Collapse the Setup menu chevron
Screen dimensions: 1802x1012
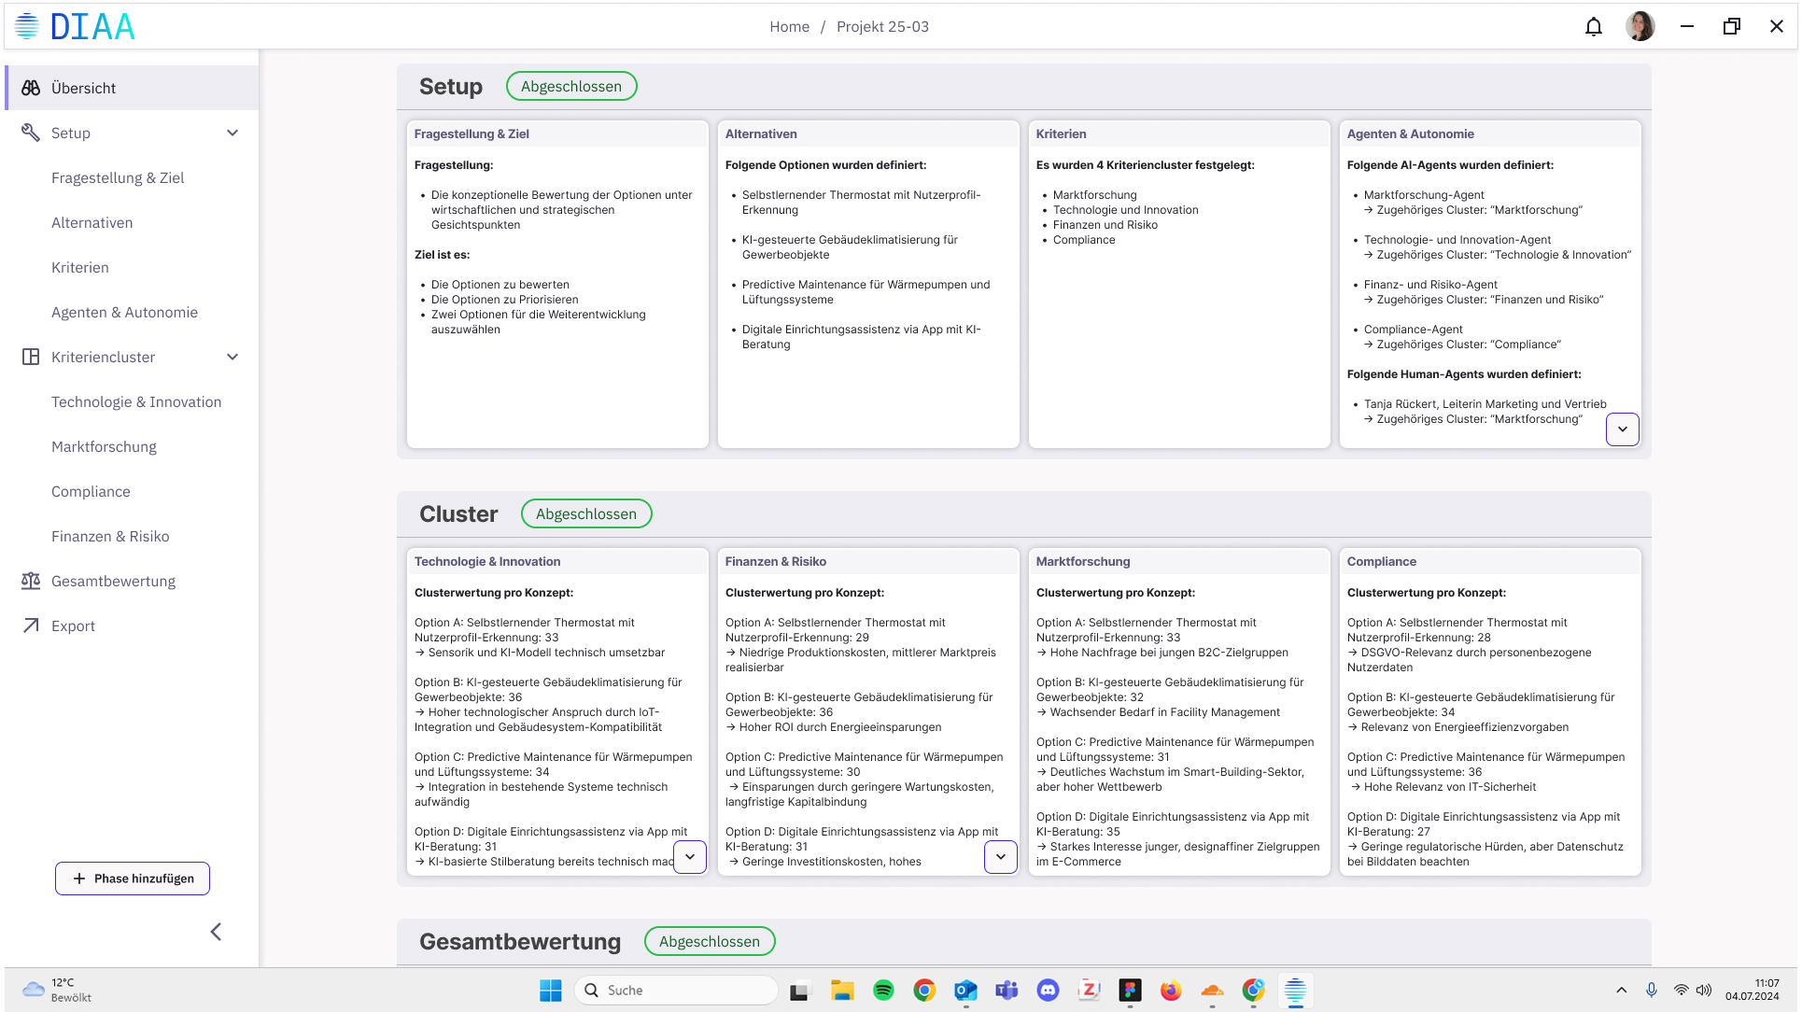click(232, 133)
